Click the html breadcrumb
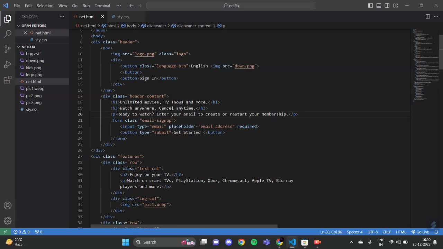The height and width of the screenshot is (249, 443). (x=109, y=26)
